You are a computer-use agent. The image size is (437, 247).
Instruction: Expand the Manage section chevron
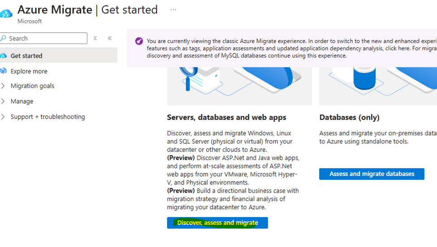3,101
